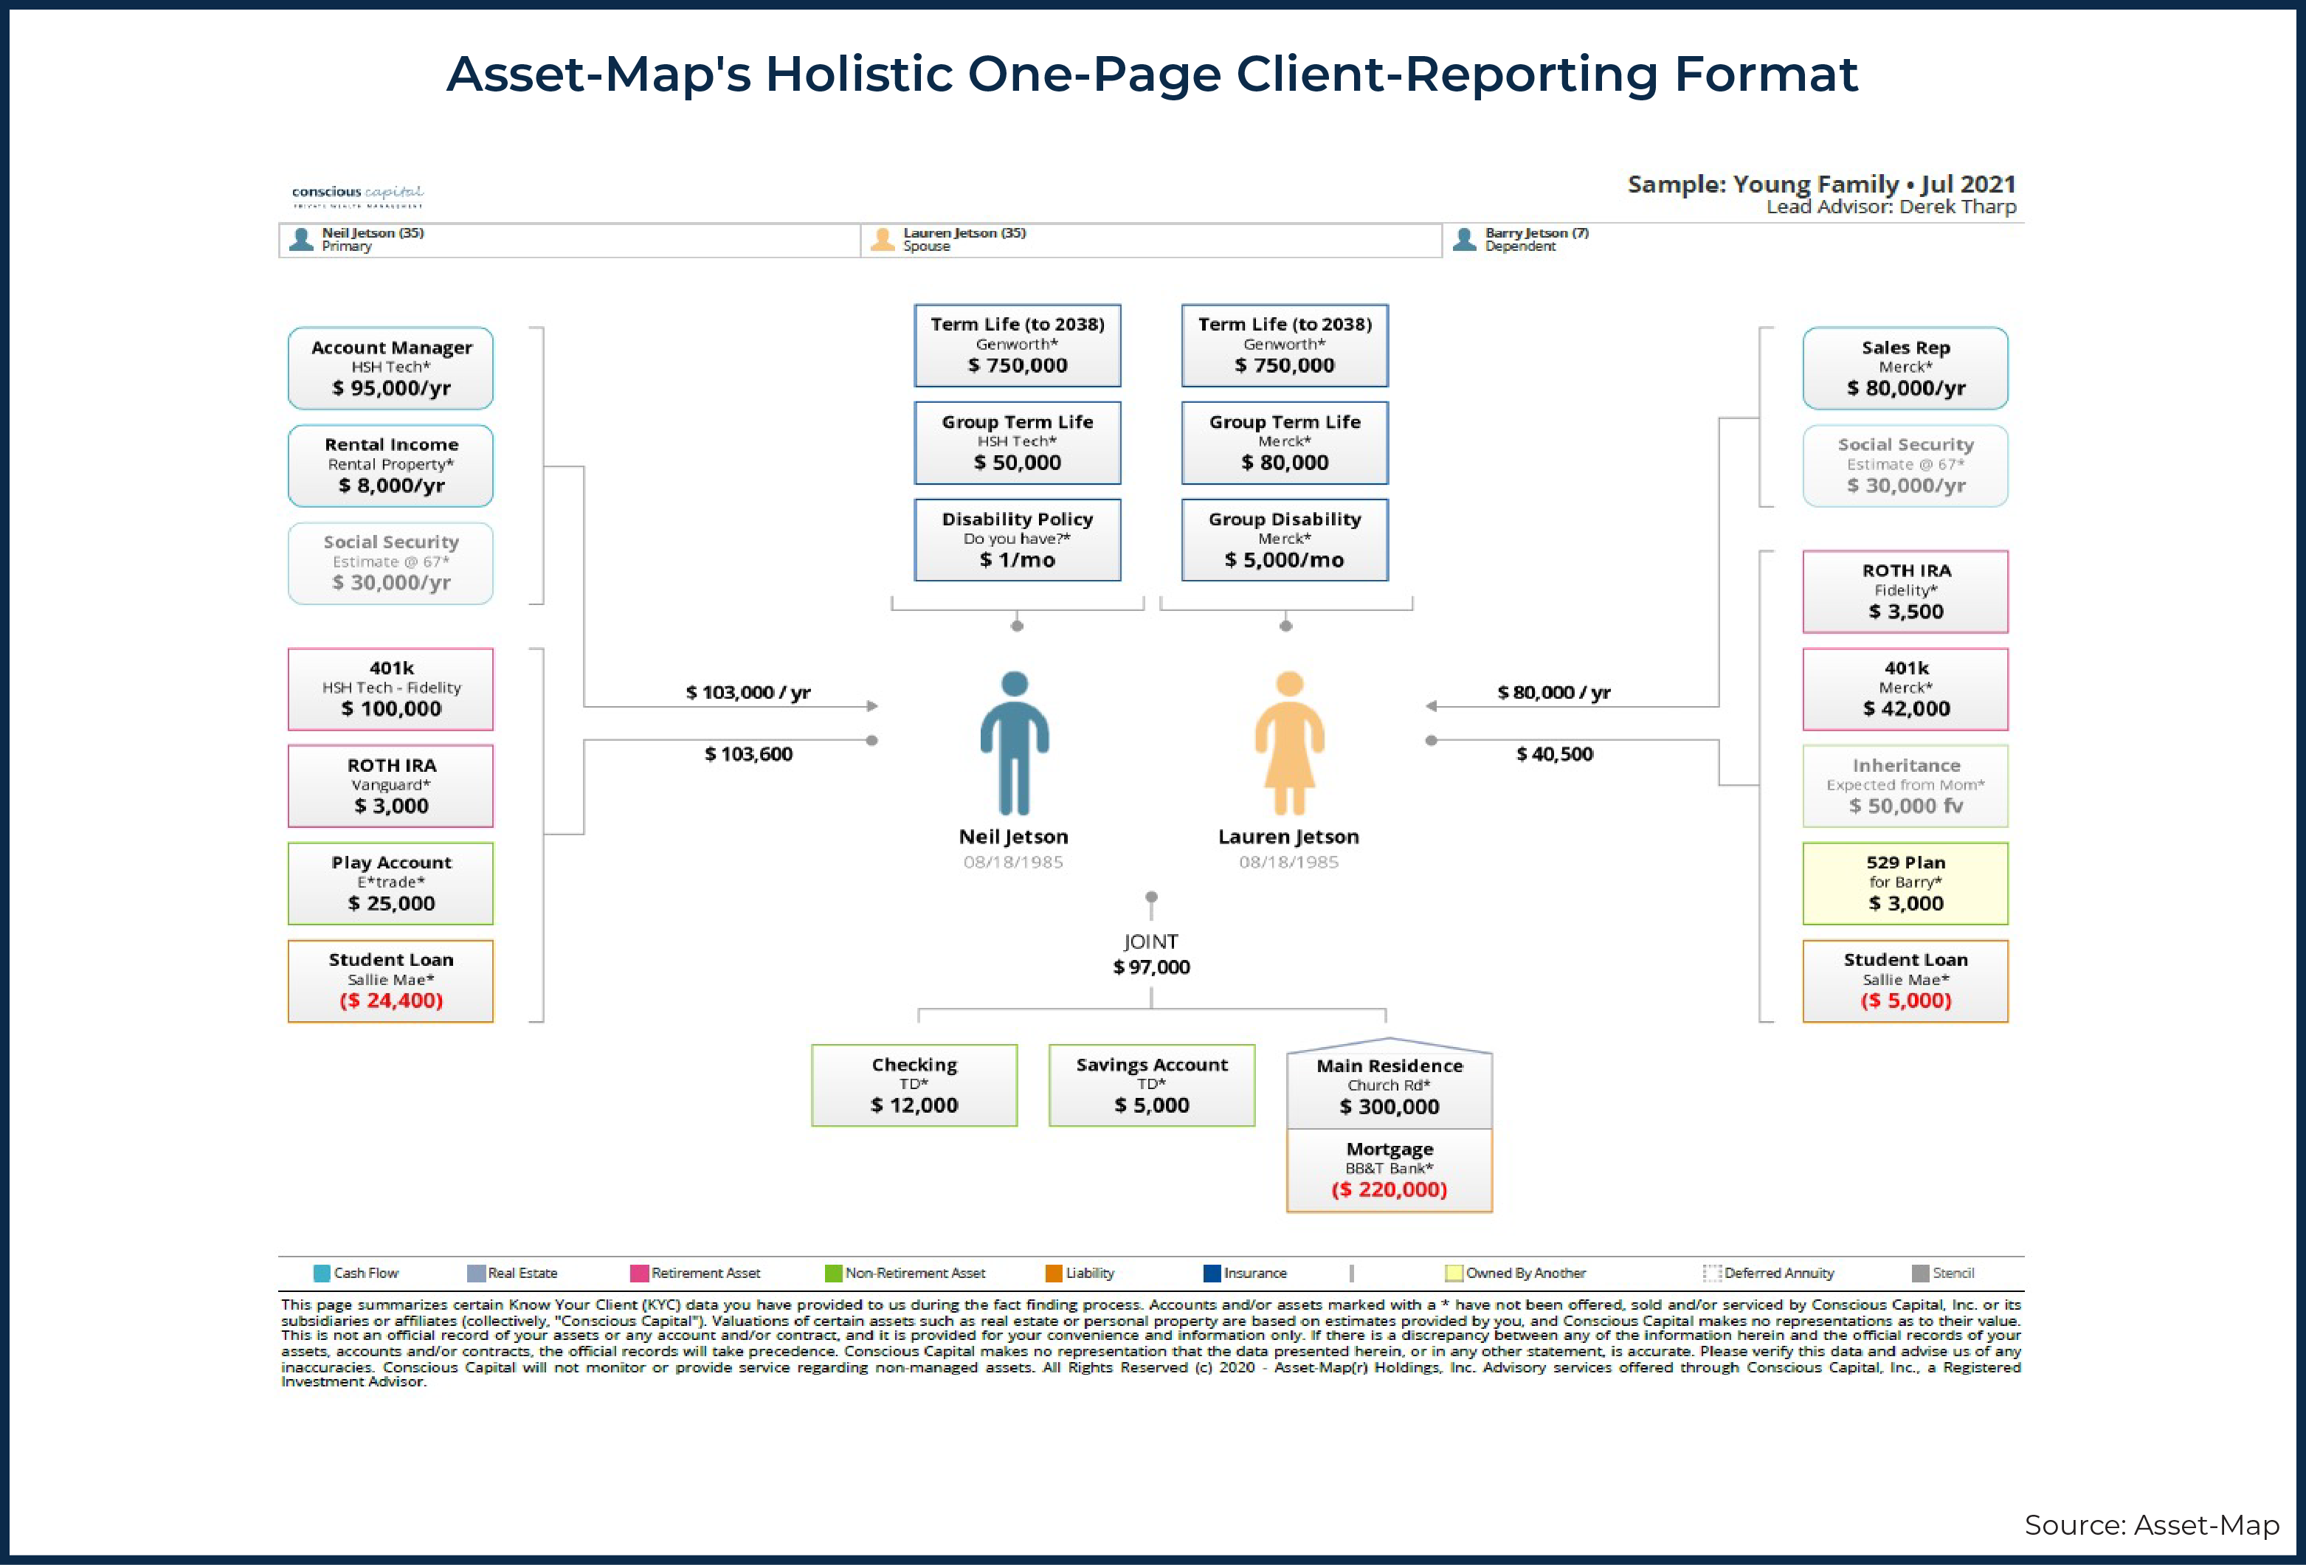Select Neil's Social Security estimate card
Screen dimensions: 2306x1565
(x=391, y=563)
